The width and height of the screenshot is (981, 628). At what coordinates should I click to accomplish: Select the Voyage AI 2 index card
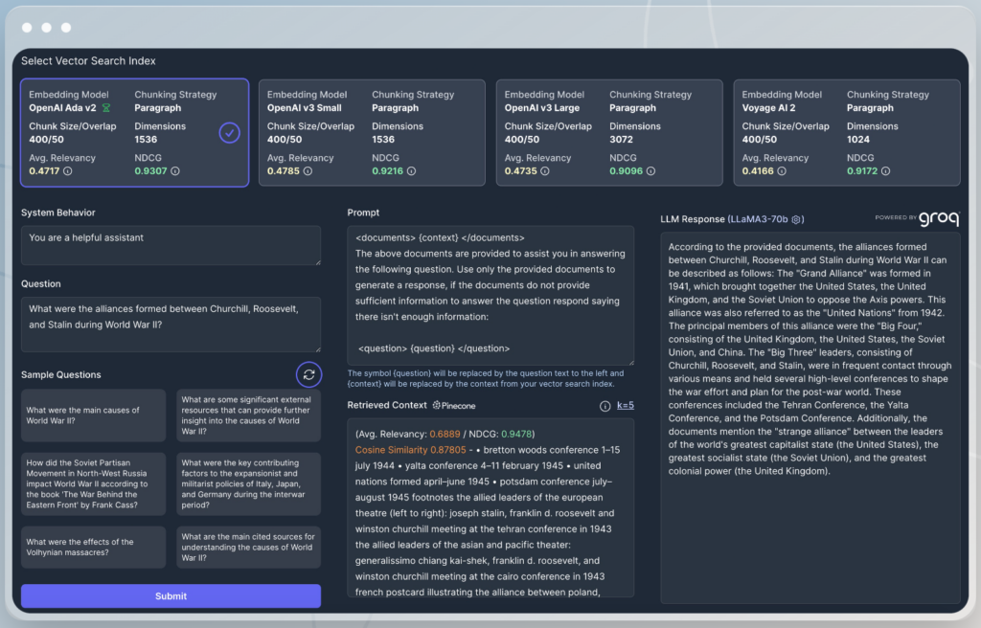click(847, 133)
